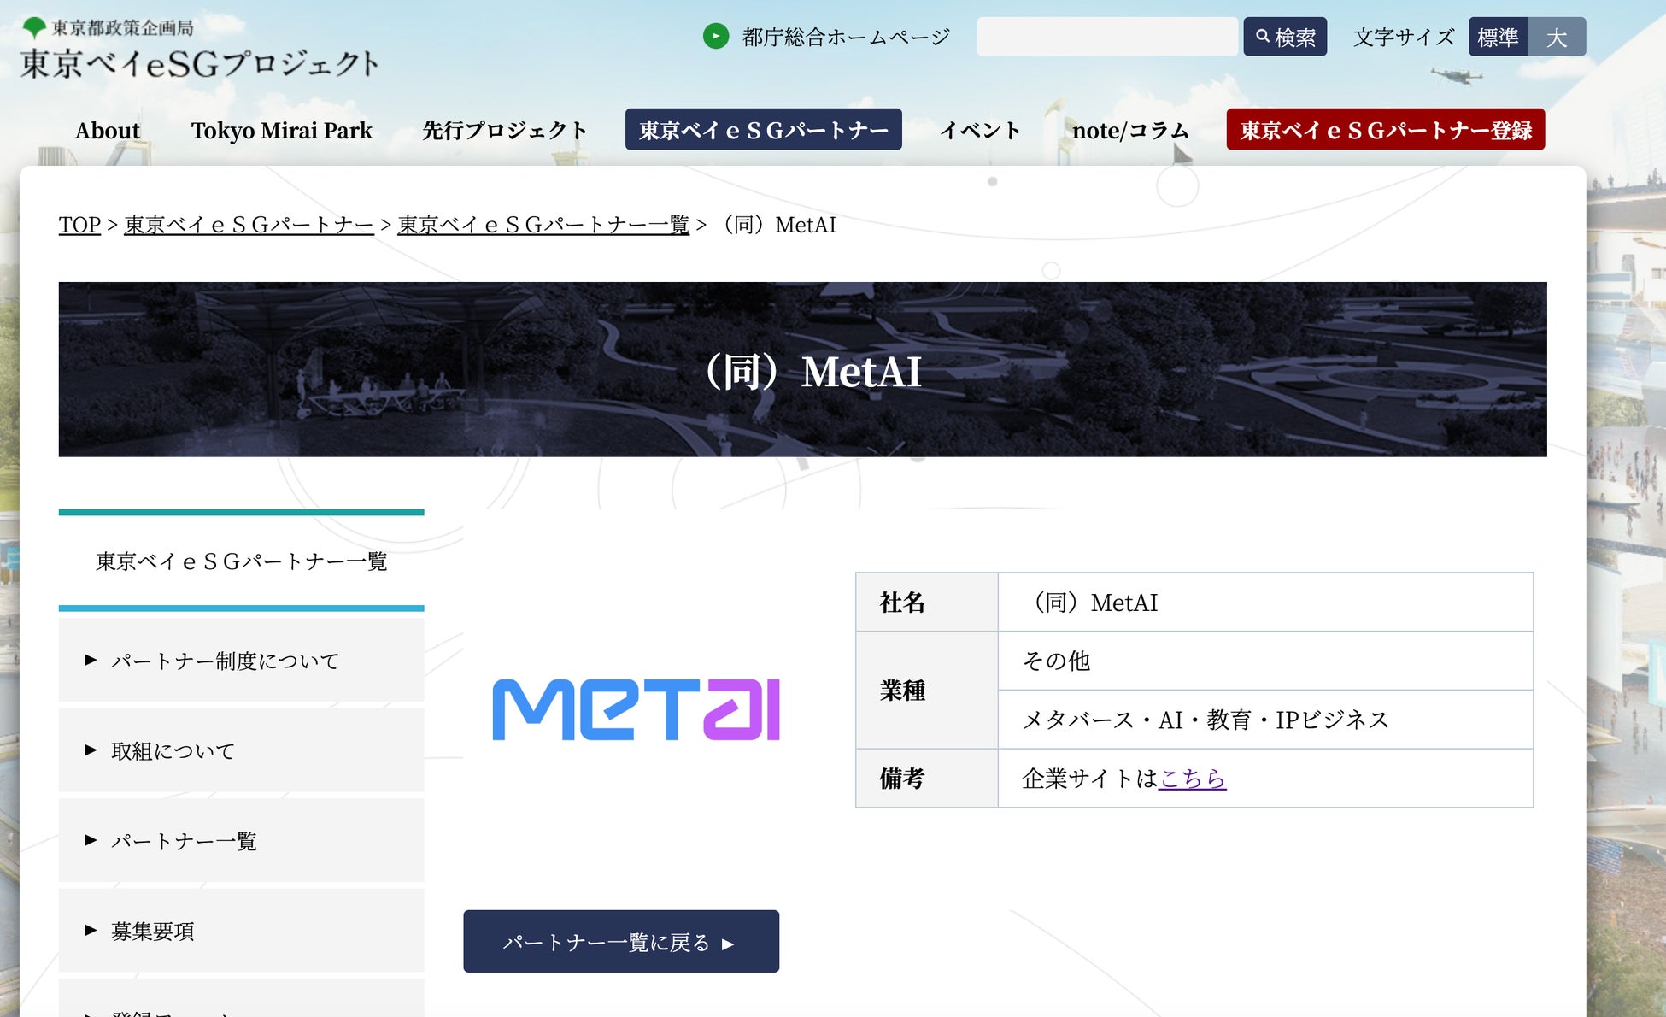This screenshot has height=1017, width=1666.
Task: Click the red 東京ベイeSGパートナー登録 button
Action: (x=1385, y=130)
